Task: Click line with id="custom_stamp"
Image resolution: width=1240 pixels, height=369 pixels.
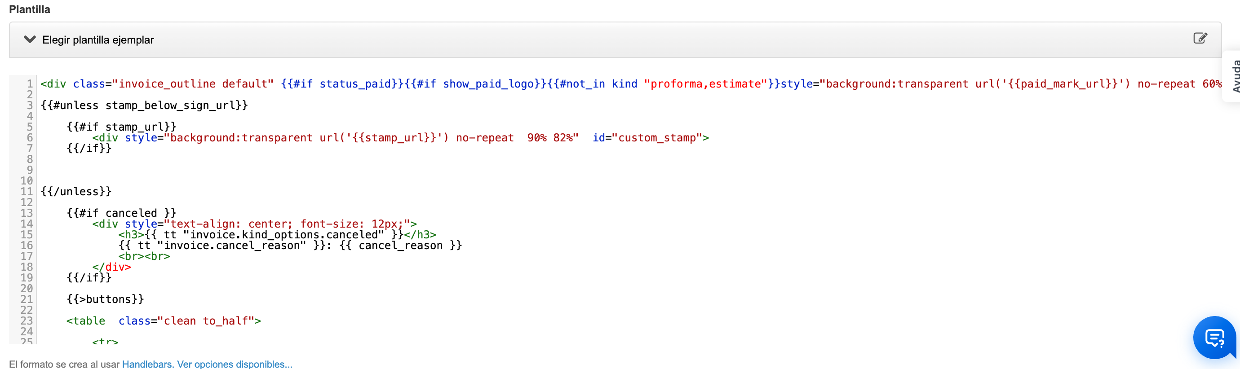Action: pos(400,138)
